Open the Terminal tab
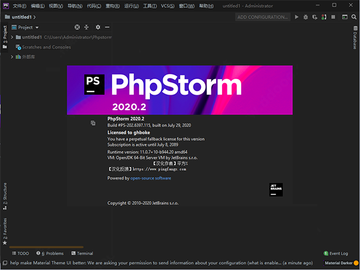The image size is (360, 270). coord(82,253)
